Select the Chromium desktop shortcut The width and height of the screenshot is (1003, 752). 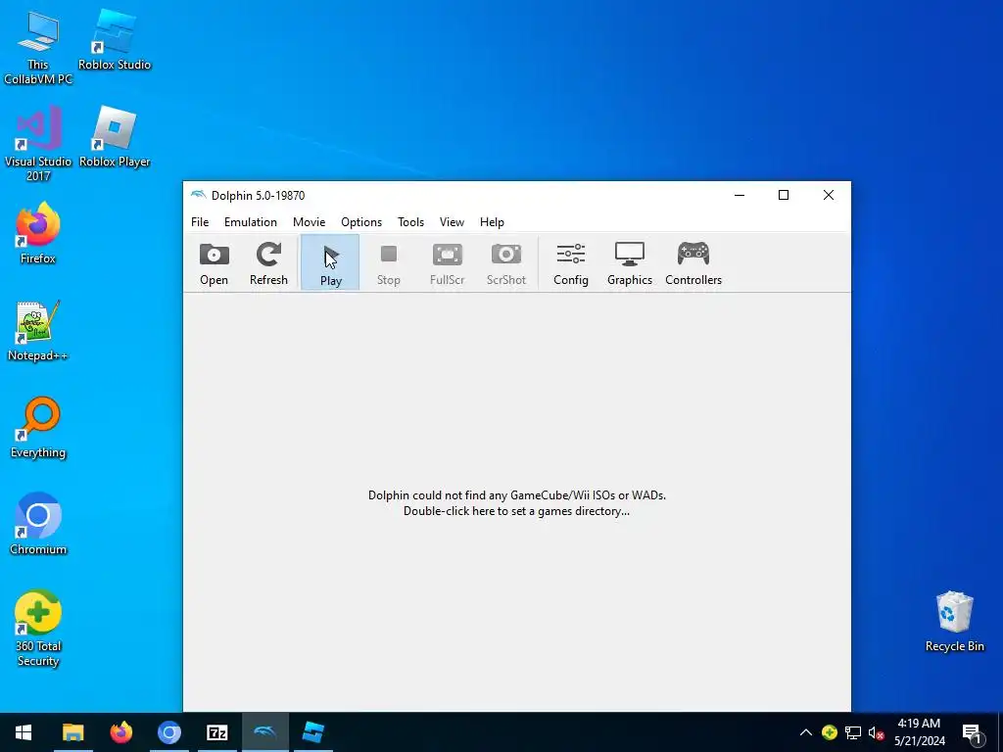click(38, 525)
